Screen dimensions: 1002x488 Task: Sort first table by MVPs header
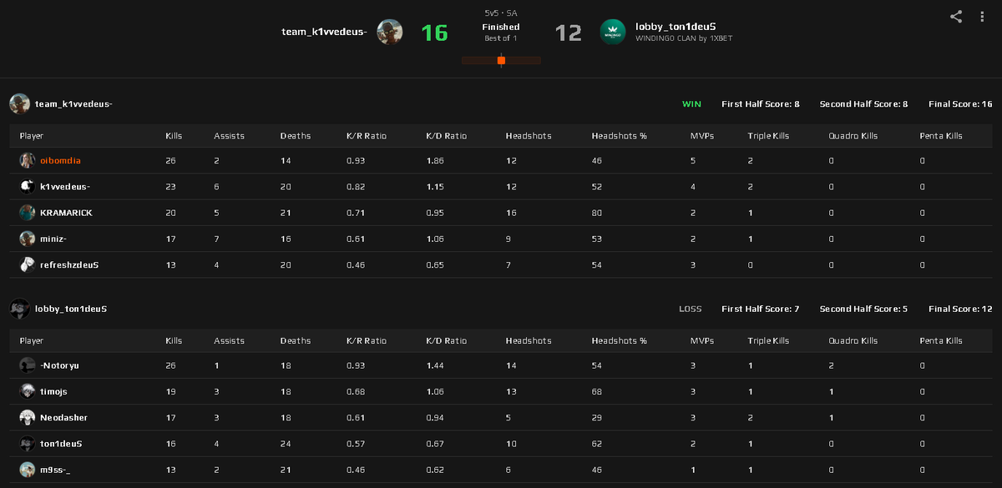tap(702, 136)
